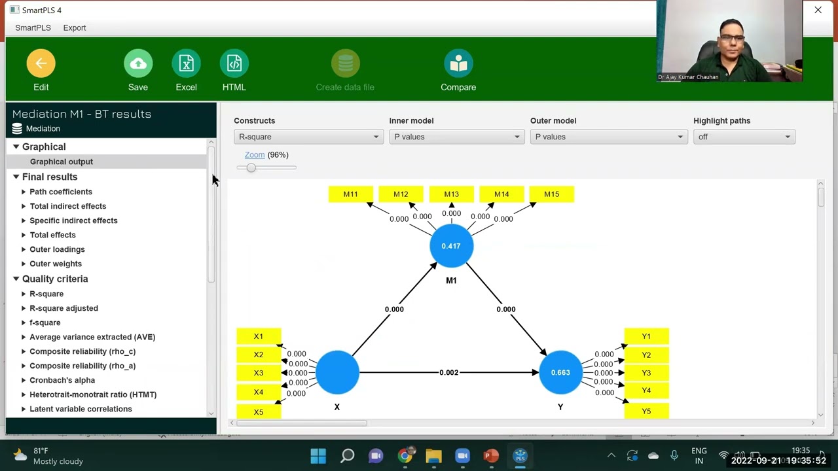Collapse the Quality criteria section
Screen dimensions: 838x471
tap(16, 279)
